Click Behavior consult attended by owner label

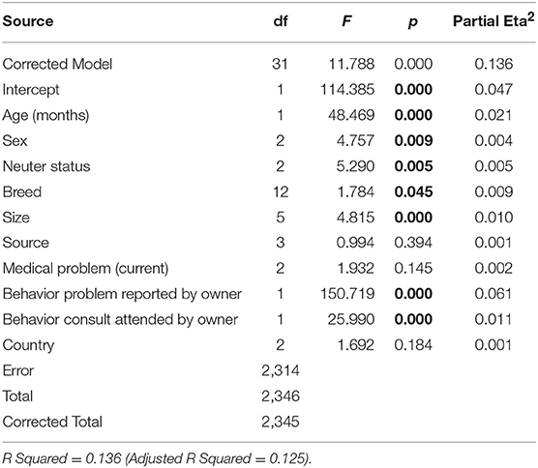120,319
